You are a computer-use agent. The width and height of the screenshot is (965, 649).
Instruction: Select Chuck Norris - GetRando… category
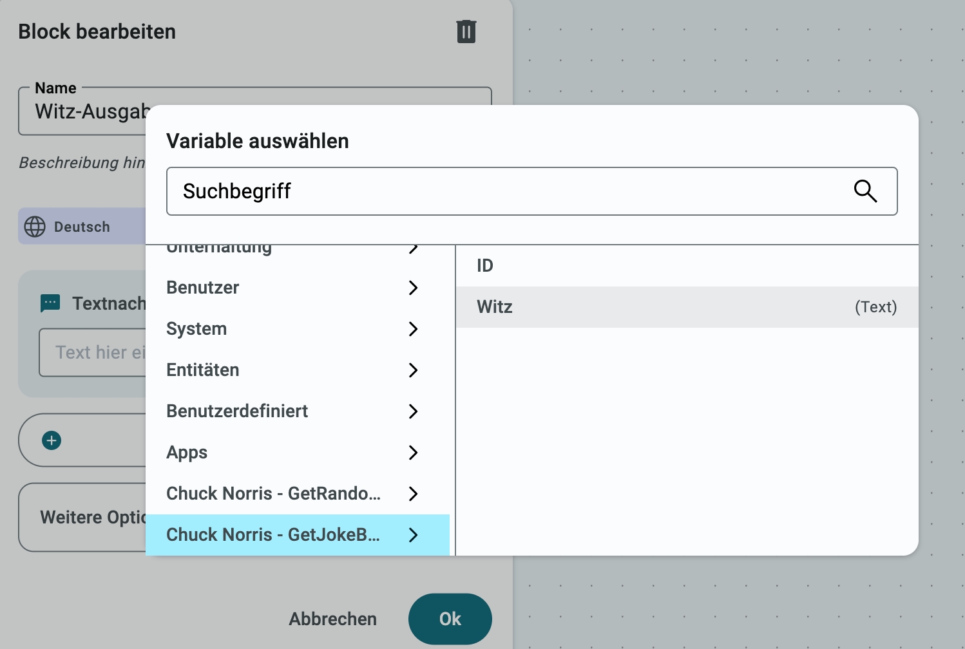273,494
